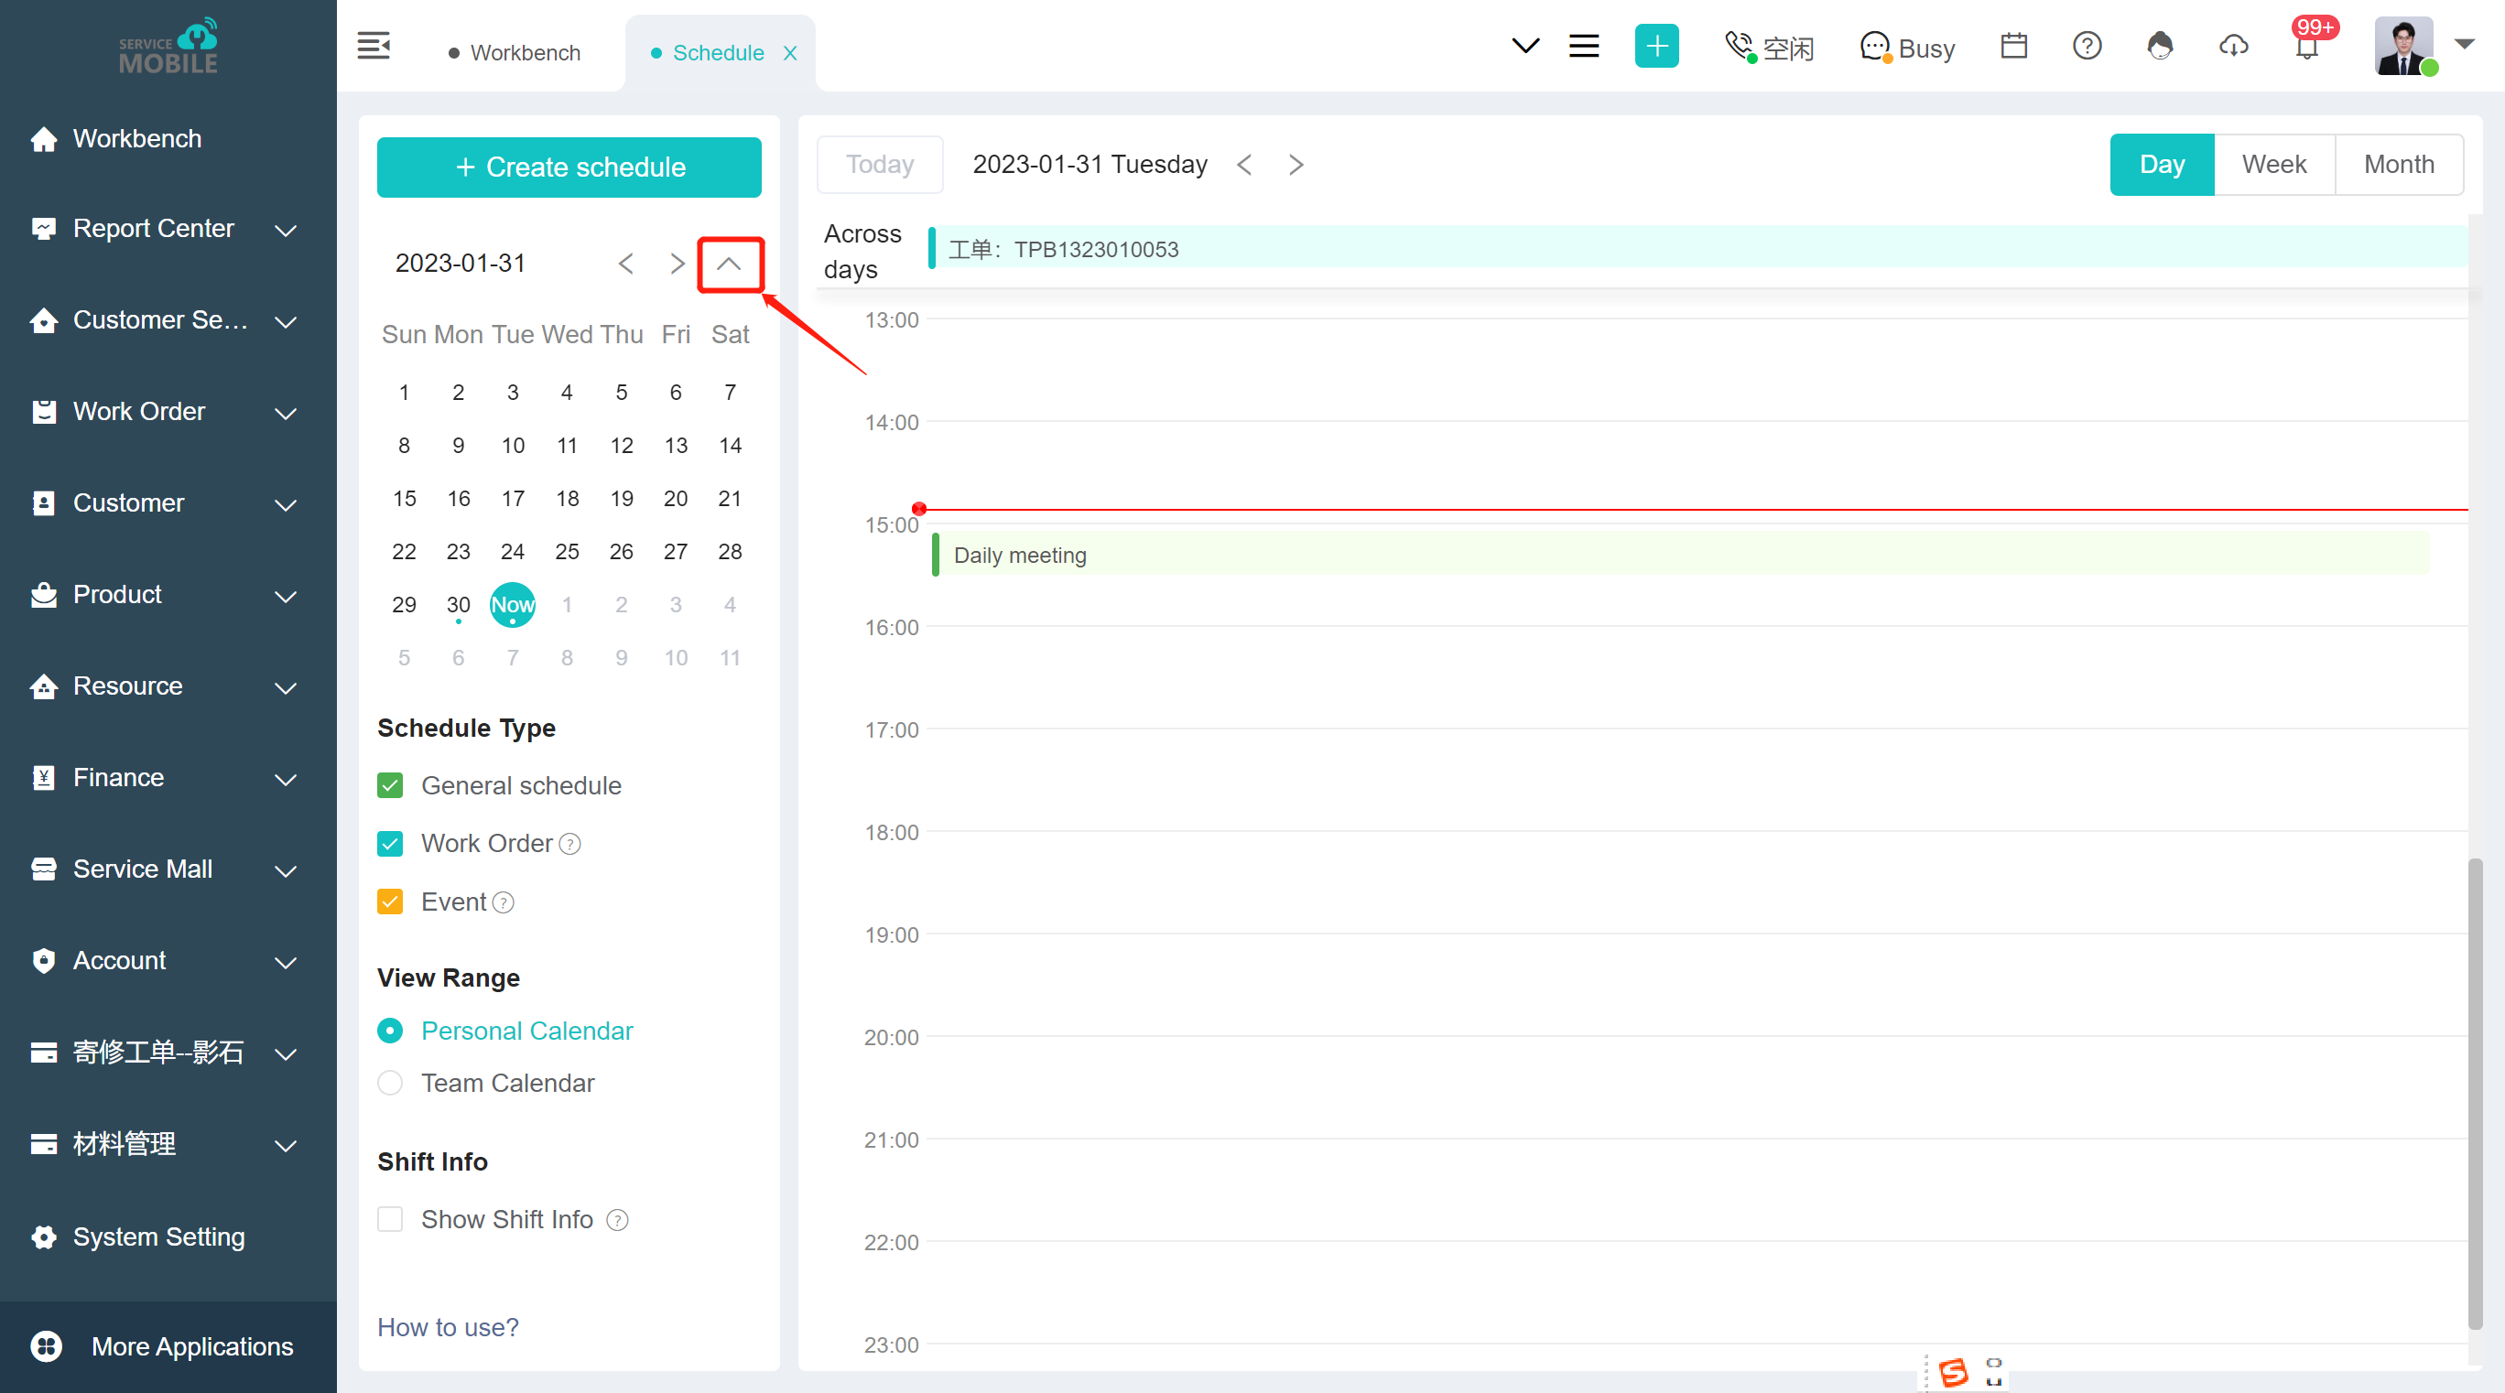Go to previous day in main calendar header
Screen dimensions: 2505x1393
point(1243,164)
